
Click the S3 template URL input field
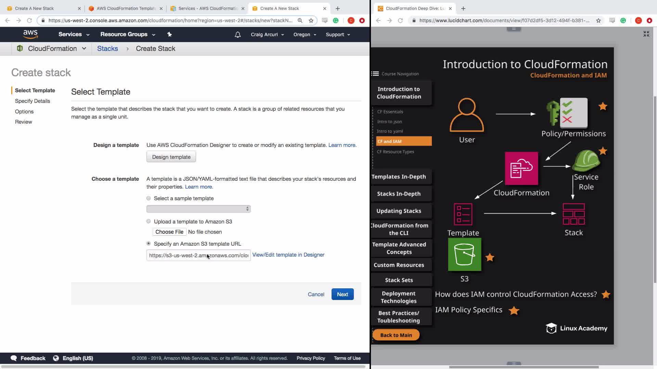tap(198, 256)
